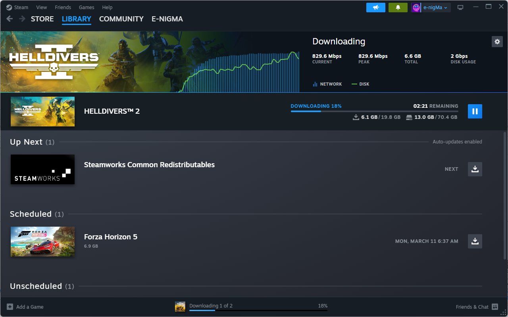Pause the HELLDIVERS 2 download

pyautogui.click(x=475, y=111)
